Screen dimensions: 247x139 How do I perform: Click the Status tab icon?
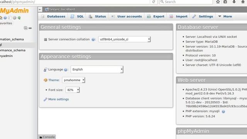(x=90, y=16)
